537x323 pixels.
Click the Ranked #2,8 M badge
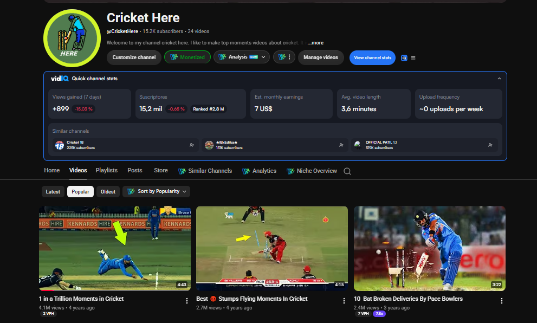coord(208,109)
